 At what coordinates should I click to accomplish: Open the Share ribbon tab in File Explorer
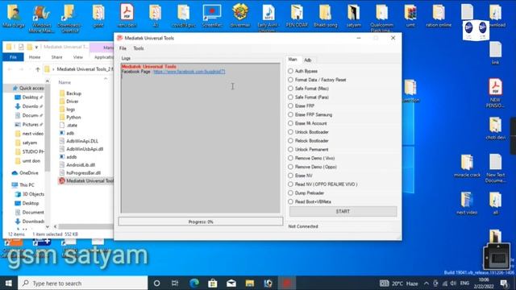56,57
